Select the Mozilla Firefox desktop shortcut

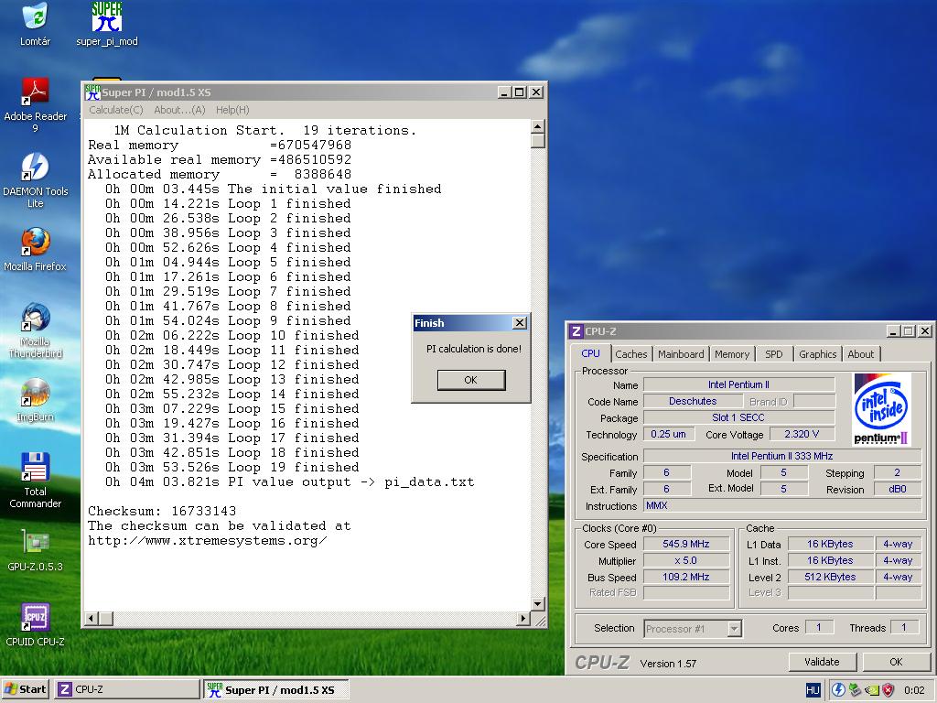[36, 242]
